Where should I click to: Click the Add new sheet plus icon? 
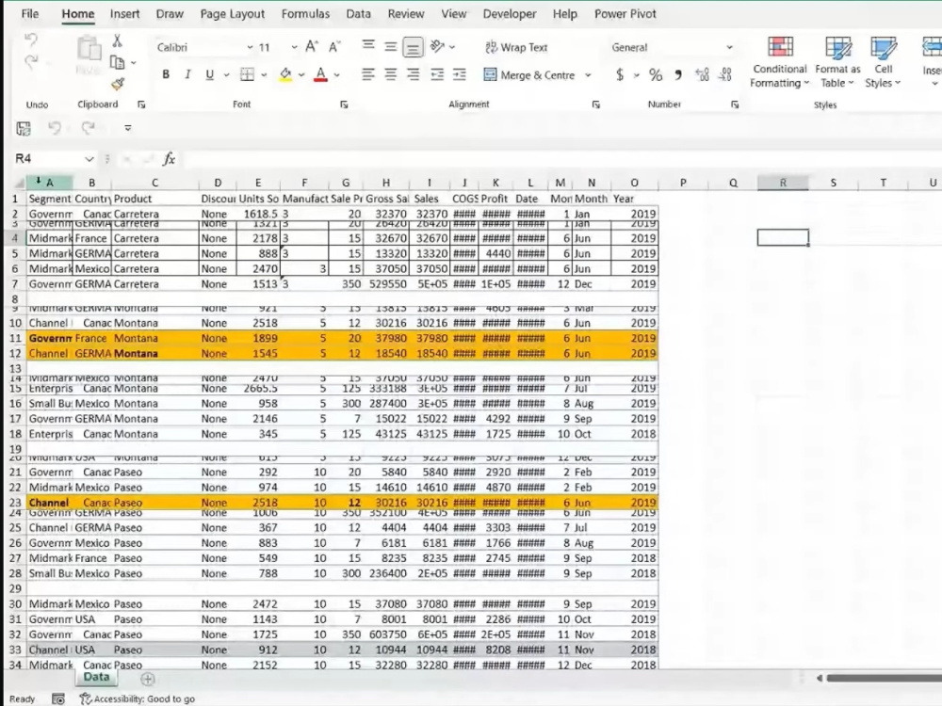click(147, 679)
